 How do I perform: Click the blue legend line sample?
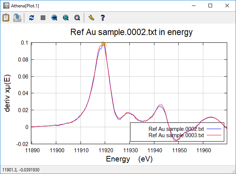pyautogui.click(x=214, y=129)
